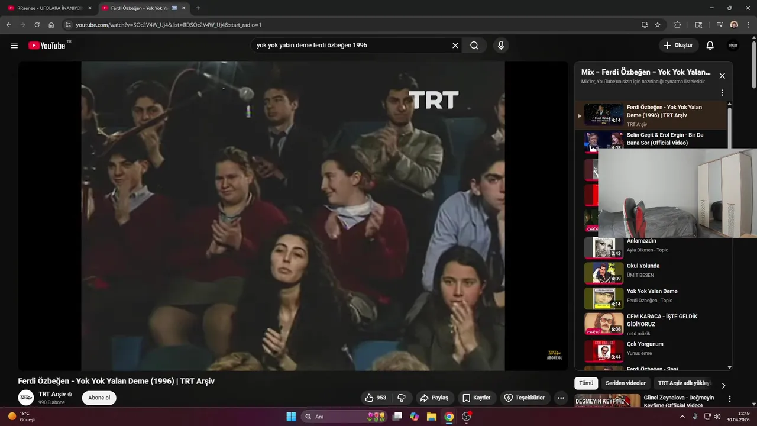This screenshot has width=757, height=426.
Task: Click the Oluştur create button
Action: (x=678, y=46)
